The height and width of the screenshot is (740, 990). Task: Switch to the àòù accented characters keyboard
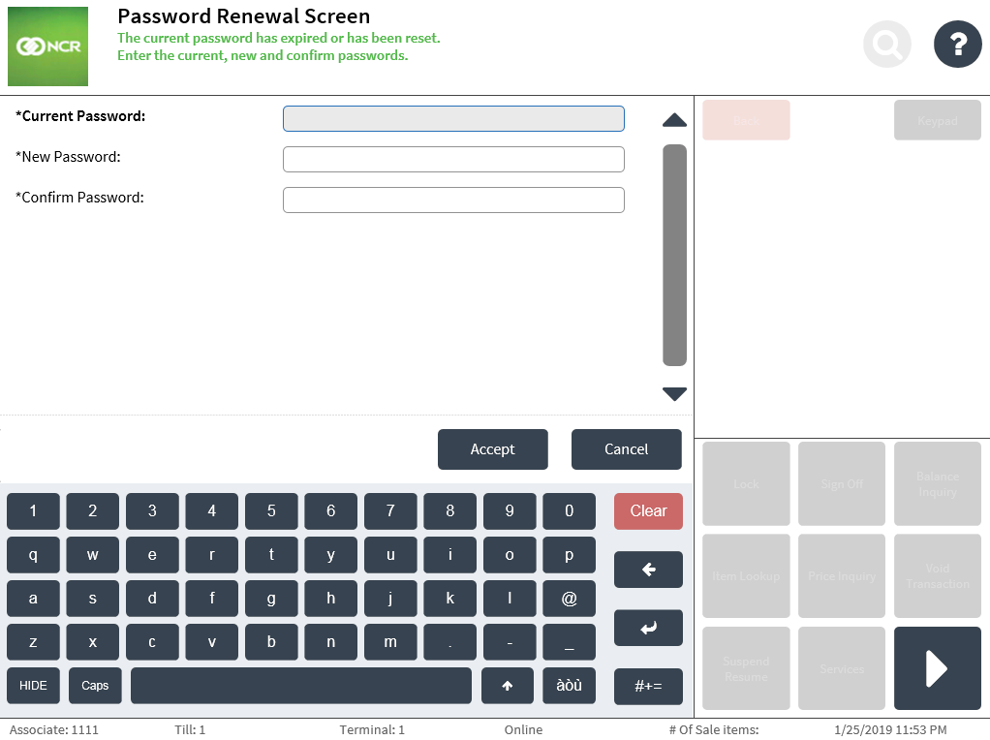tap(569, 686)
